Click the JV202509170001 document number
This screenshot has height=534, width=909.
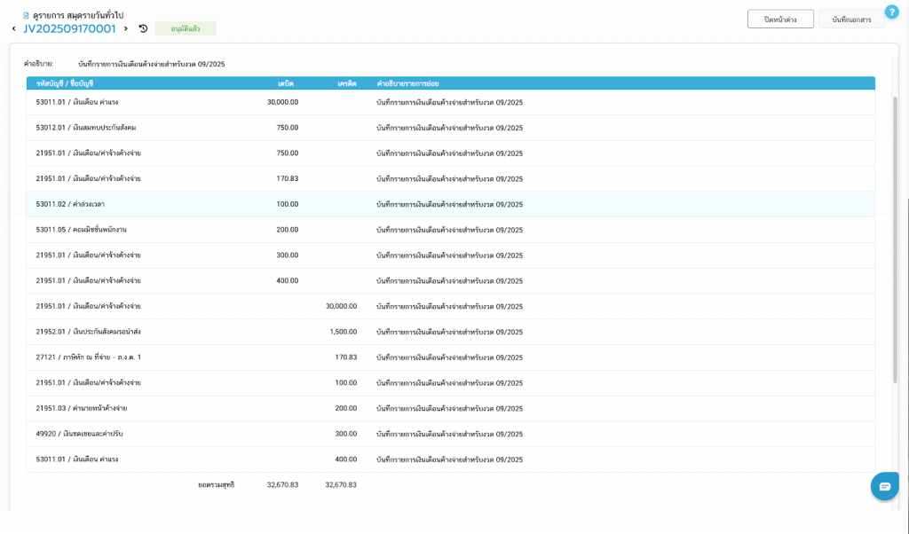tap(69, 29)
